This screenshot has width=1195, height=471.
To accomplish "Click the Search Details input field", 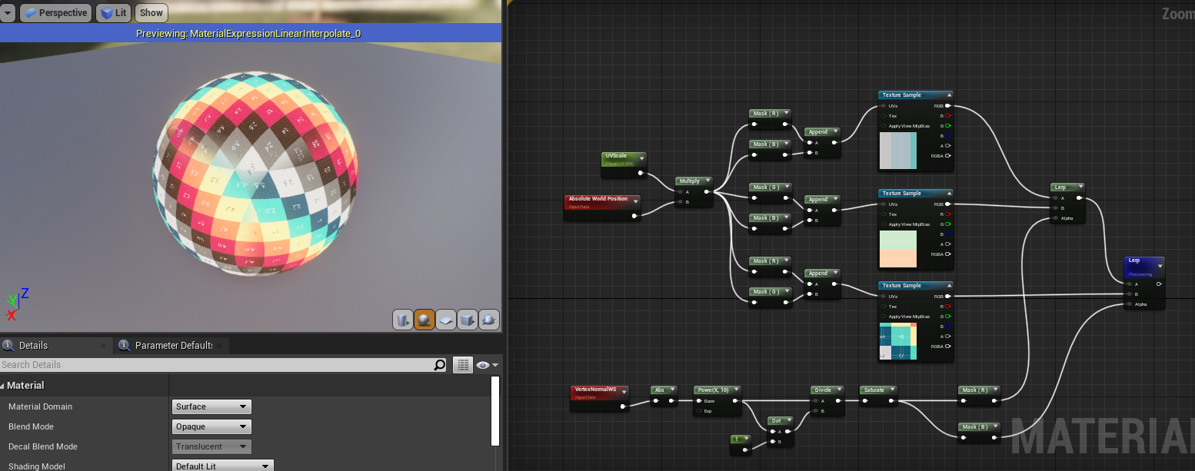I will click(x=215, y=365).
